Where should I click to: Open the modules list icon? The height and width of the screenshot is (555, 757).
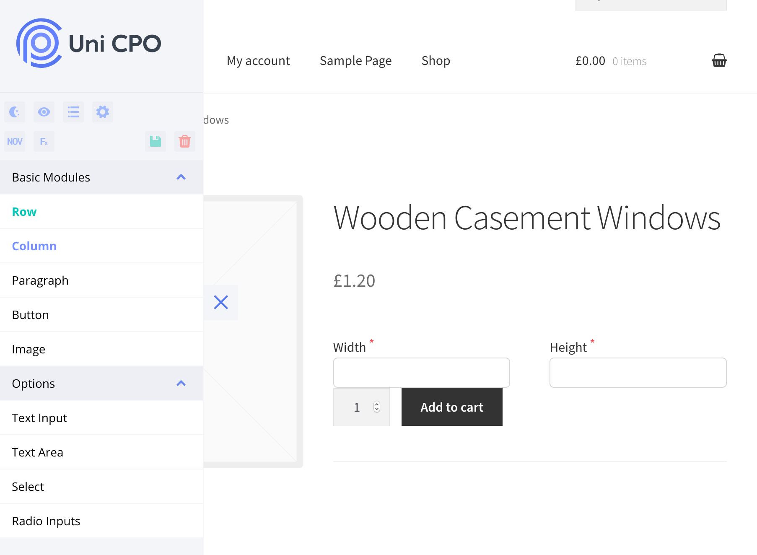(73, 112)
